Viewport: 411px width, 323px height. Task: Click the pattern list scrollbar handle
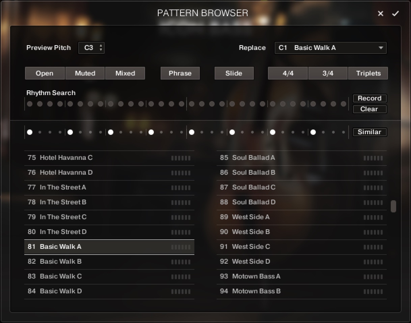click(393, 207)
